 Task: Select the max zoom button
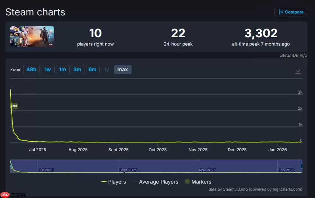tap(123, 70)
